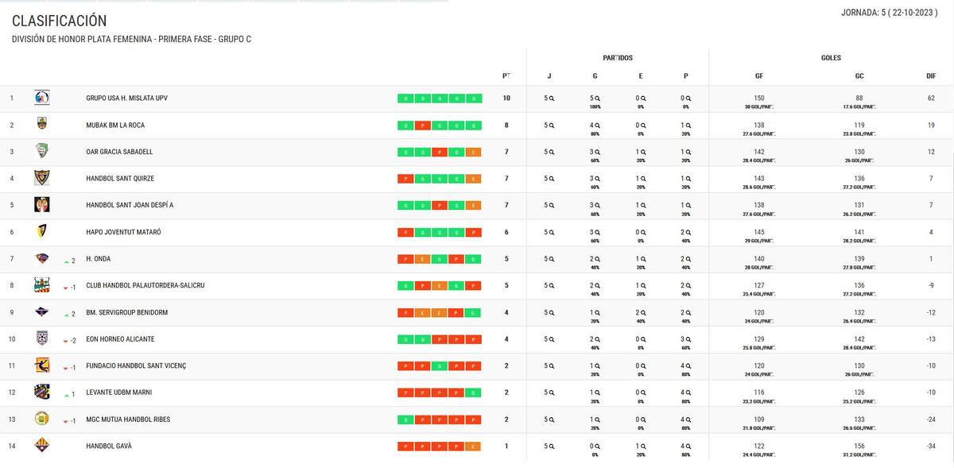Click the Levante UDBM Marni crest
954x468 pixels.
pyautogui.click(x=41, y=392)
